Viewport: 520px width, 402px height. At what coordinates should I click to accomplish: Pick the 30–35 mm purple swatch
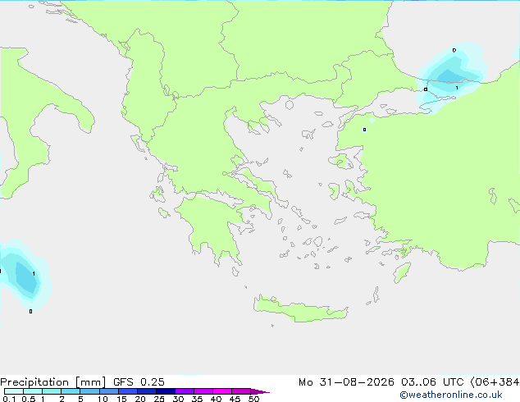click(x=184, y=391)
